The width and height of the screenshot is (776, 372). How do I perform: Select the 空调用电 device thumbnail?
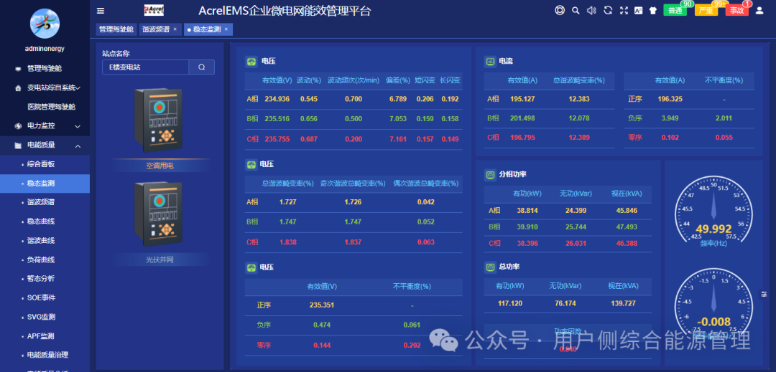pos(159,121)
